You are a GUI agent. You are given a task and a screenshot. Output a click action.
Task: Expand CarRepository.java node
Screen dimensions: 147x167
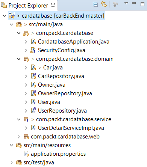click(26, 76)
